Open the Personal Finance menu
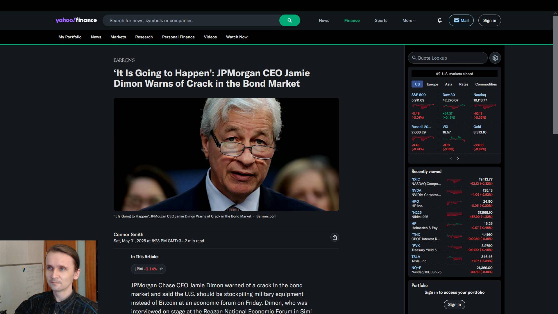The image size is (558, 314). click(x=178, y=37)
